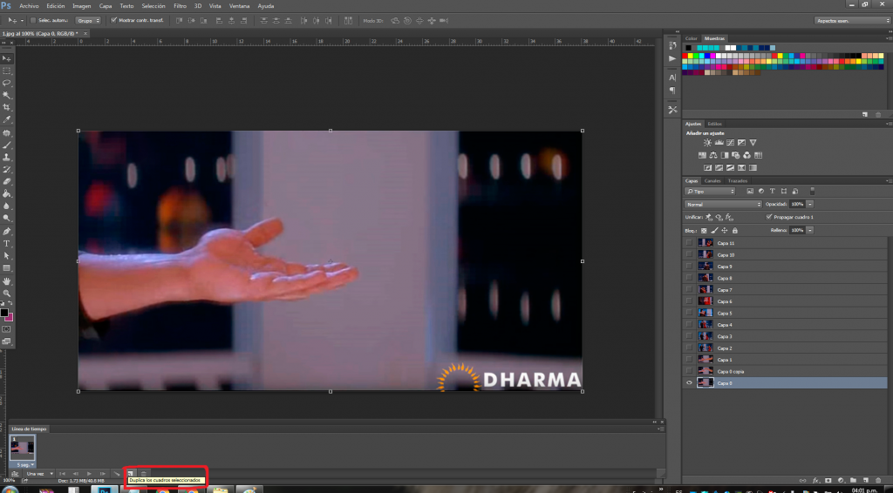893x493 pixels.
Task: Open the Ventana menu
Action: [239, 6]
